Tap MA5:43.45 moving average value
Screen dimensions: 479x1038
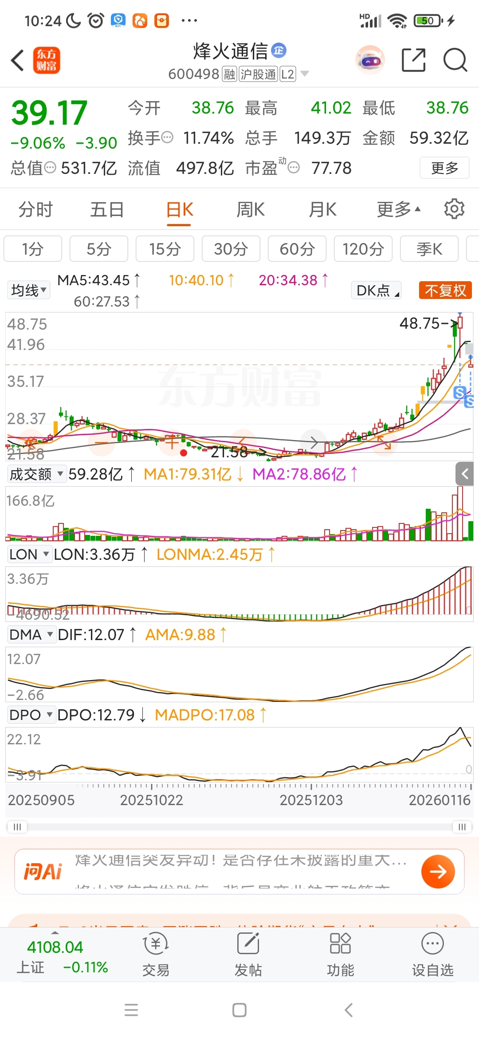[x=94, y=280]
